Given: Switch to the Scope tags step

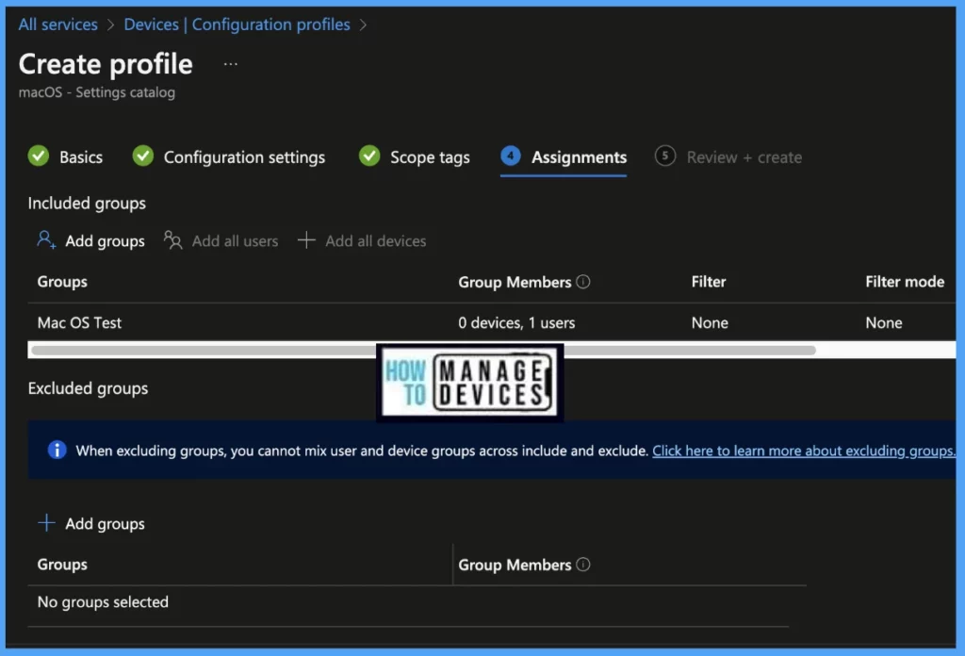Looking at the screenshot, I should [430, 157].
